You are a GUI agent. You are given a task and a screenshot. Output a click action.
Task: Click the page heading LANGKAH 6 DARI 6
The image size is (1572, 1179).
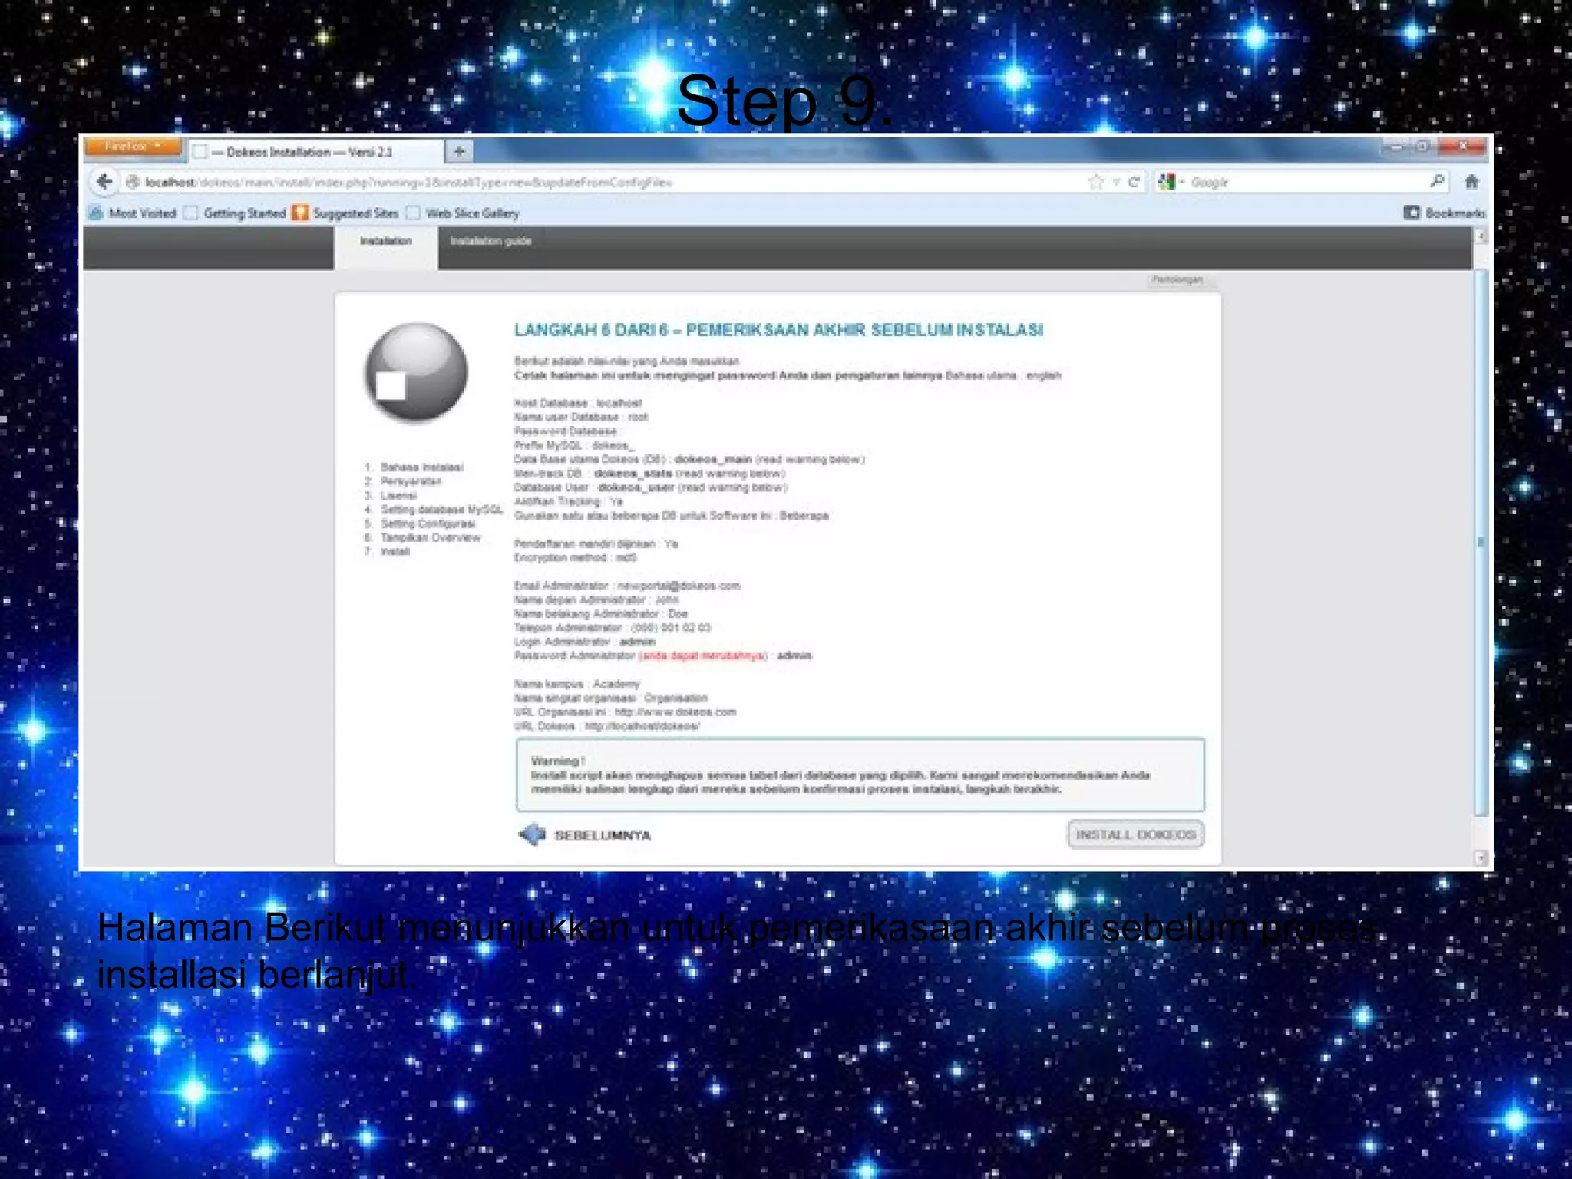coord(778,330)
